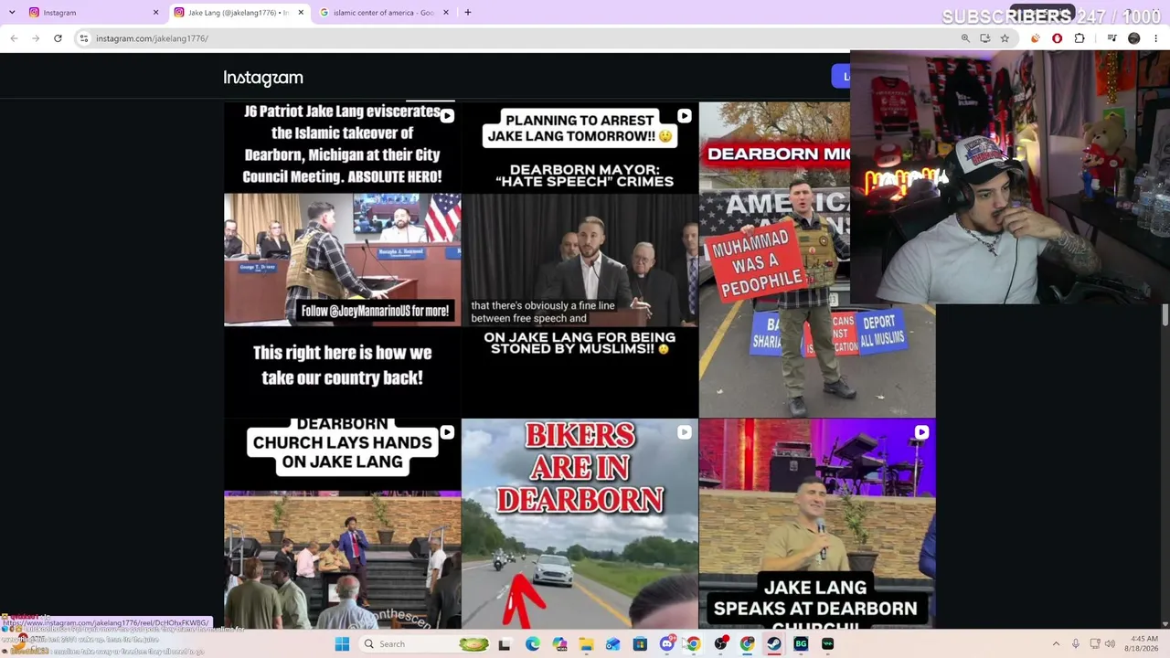Open Dearborn Church Lays Hands reel

pyautogui.click(x=343, y=524)
